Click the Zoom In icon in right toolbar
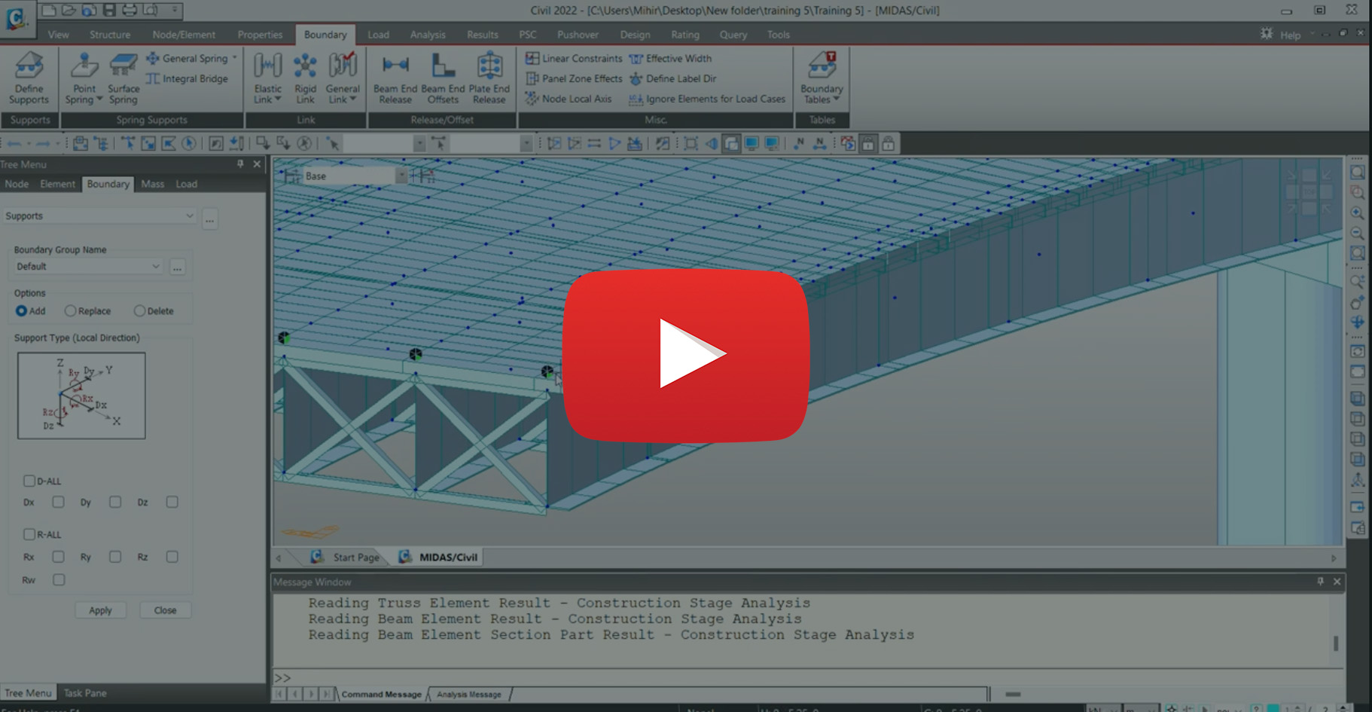Screen dimensions: 1372x712 pos(1357,213)
